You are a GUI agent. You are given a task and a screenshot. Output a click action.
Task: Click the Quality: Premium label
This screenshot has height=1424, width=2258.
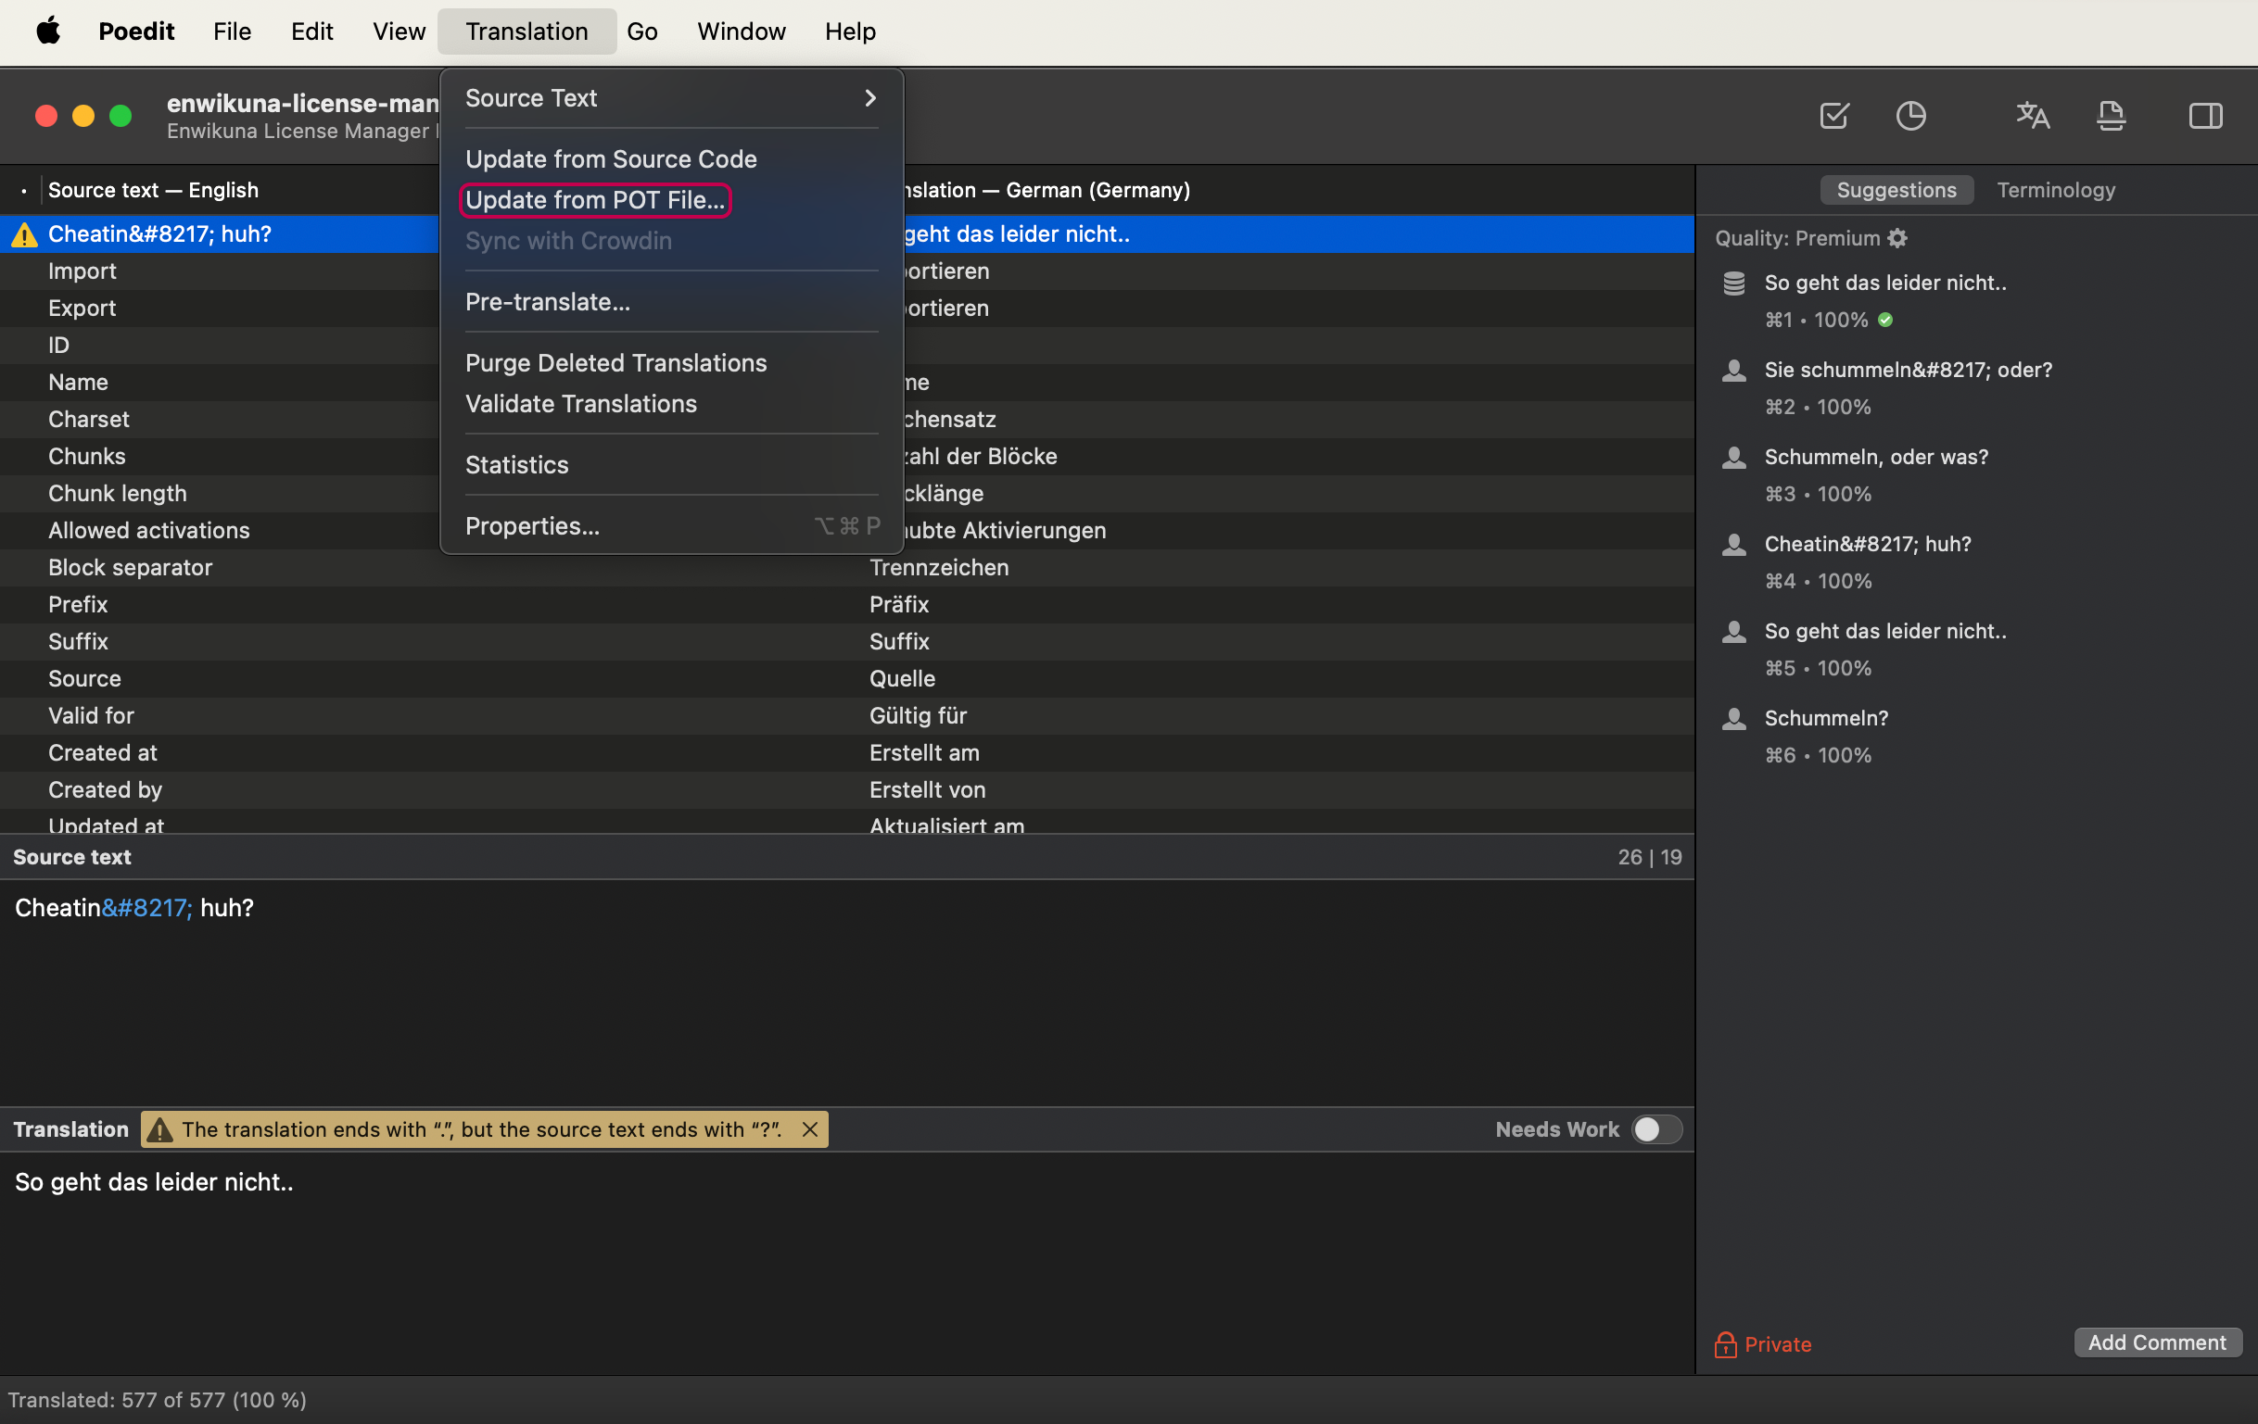pyautogui.click(x=1796, y=238)
